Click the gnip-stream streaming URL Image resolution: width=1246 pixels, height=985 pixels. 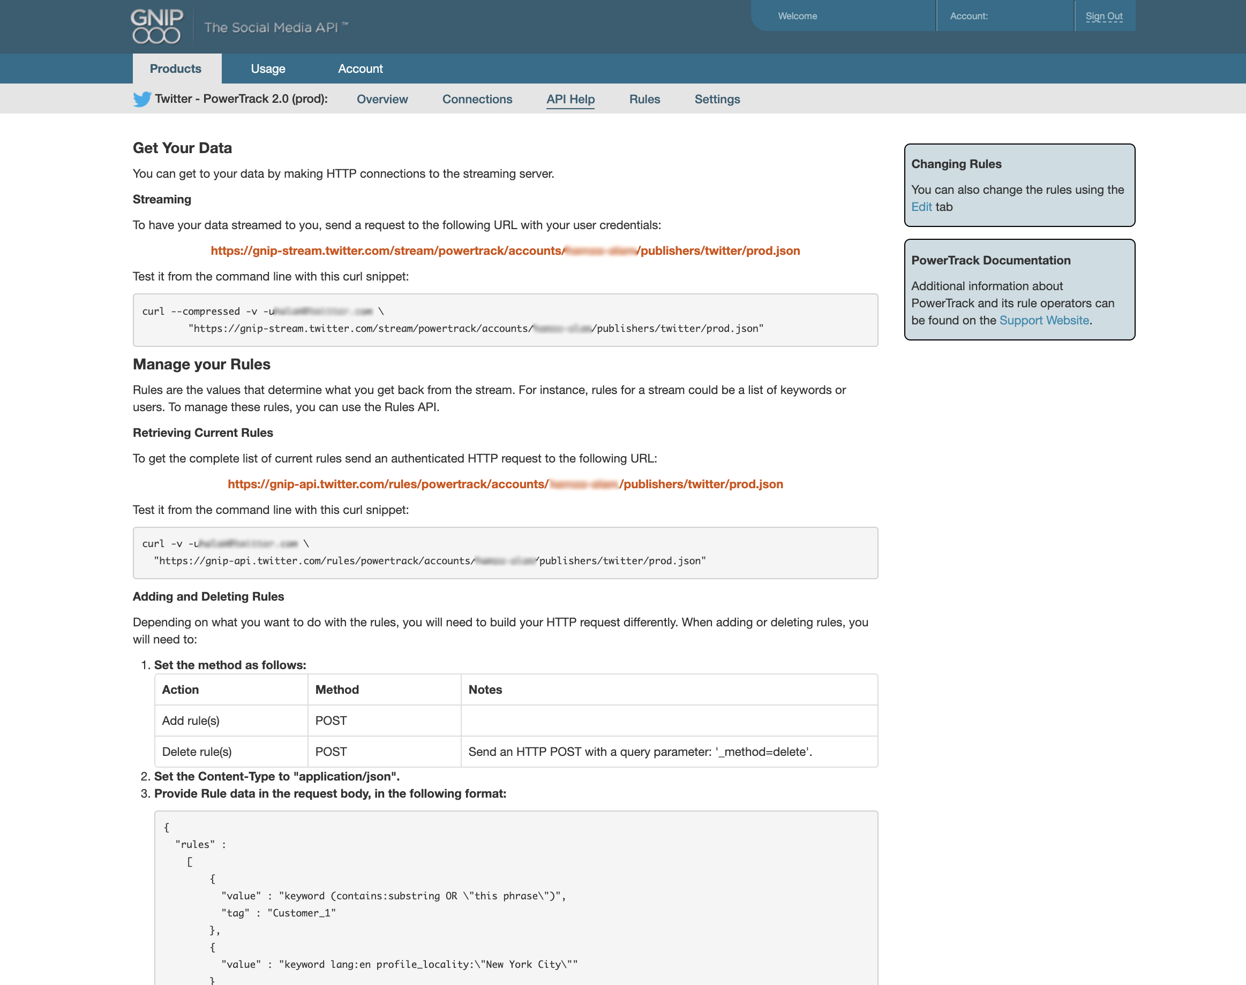505,251
